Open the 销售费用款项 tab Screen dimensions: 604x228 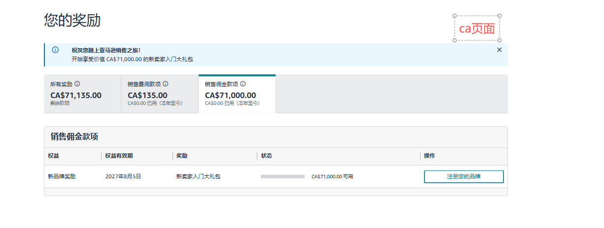point(160,94)
